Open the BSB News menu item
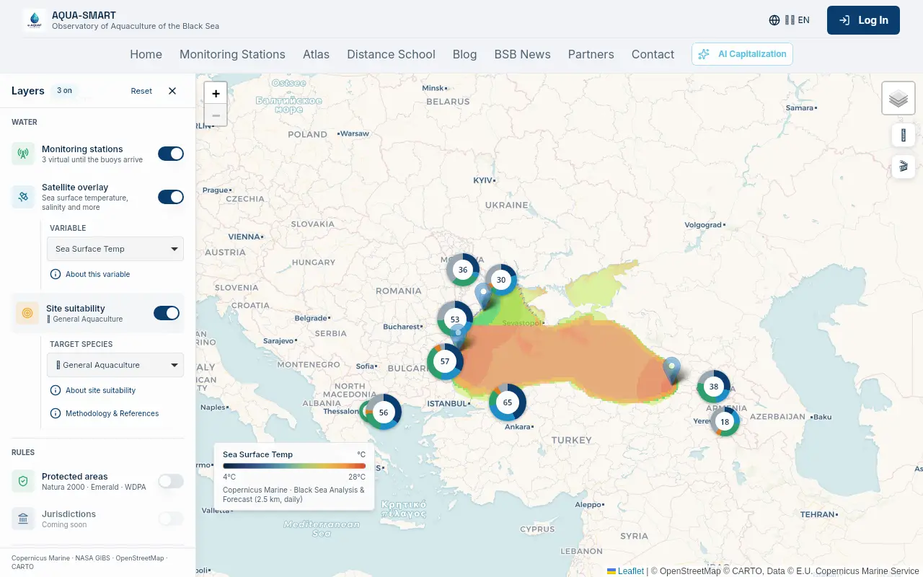 coord(522,54)
